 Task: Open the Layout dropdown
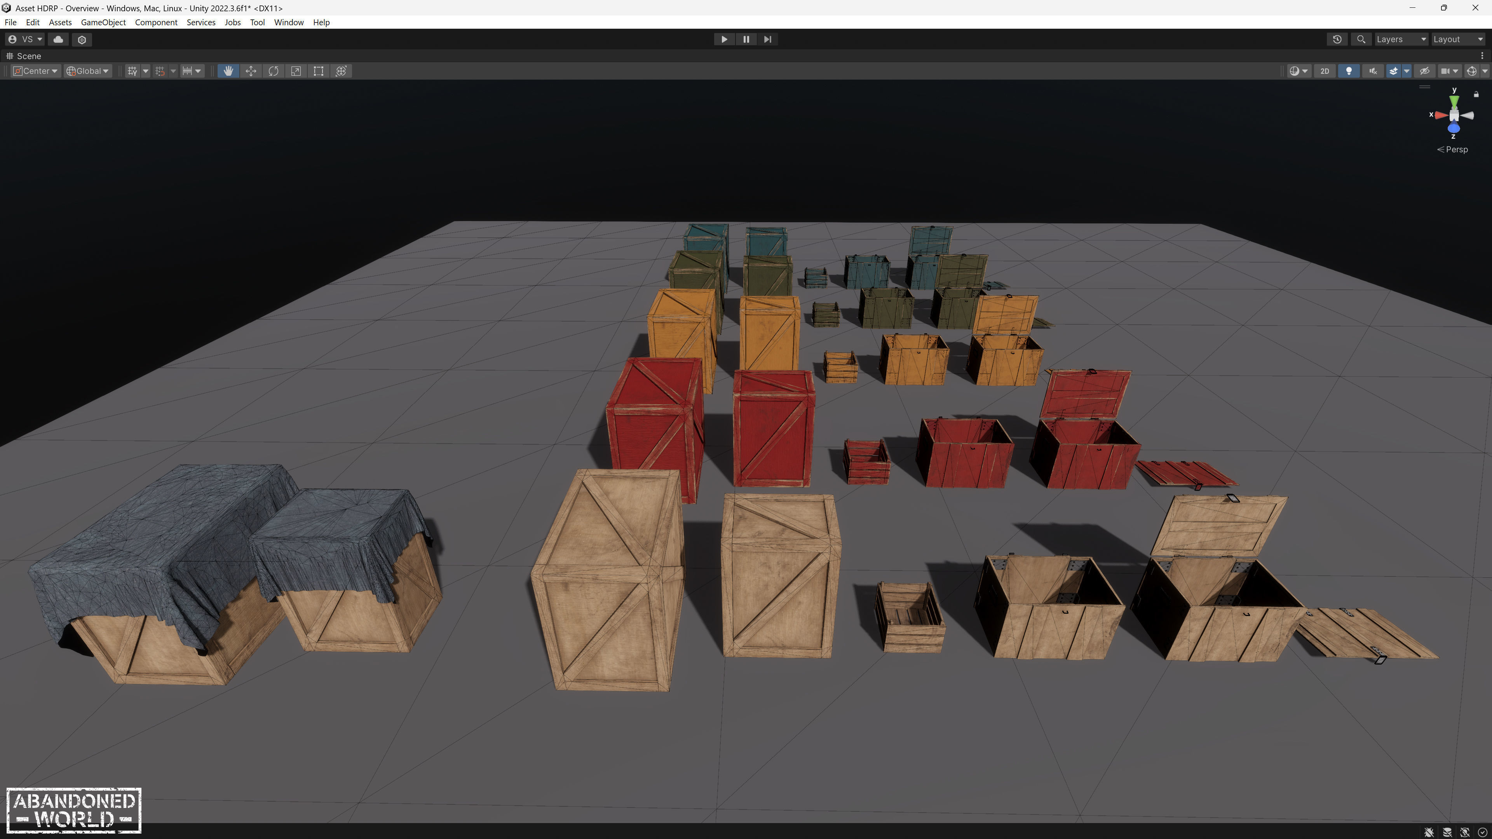coord(1458,39)
